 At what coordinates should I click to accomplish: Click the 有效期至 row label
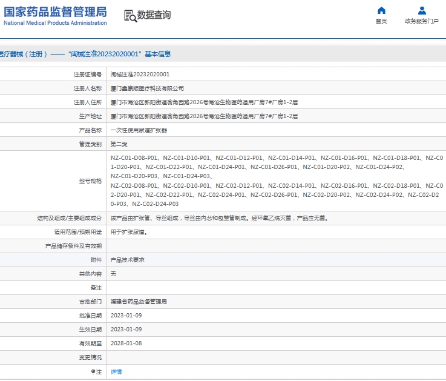(x=90, y=343)
